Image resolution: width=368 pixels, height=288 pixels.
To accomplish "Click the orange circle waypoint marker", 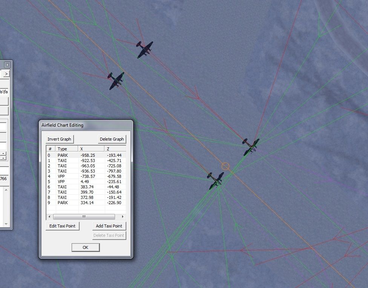I will (x=225, y=166).
